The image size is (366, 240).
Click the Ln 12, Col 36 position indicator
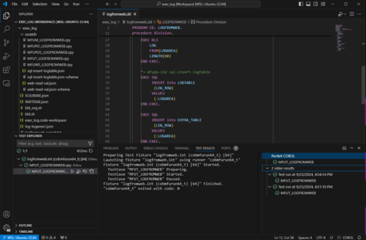(284, 238)
